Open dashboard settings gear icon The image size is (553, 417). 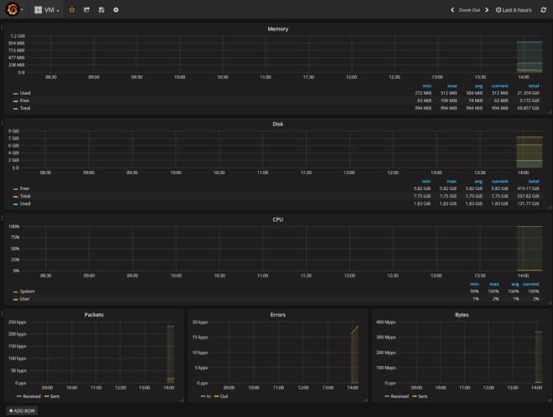click(116, 10)
